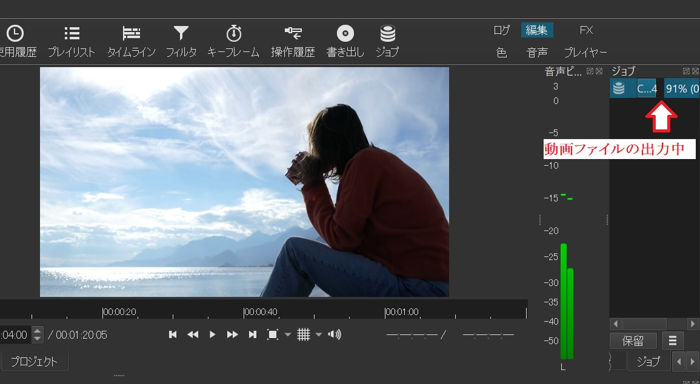
Task: Open the jobs hamburger menu button
Action: point(672,341)
